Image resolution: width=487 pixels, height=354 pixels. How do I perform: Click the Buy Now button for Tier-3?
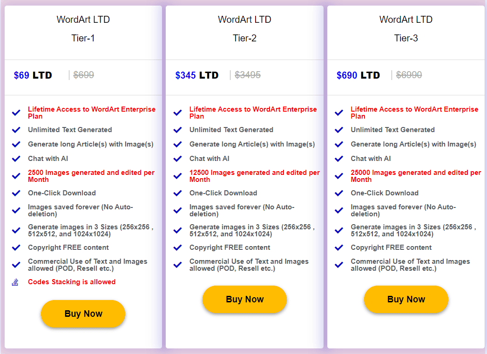[406, 300]
